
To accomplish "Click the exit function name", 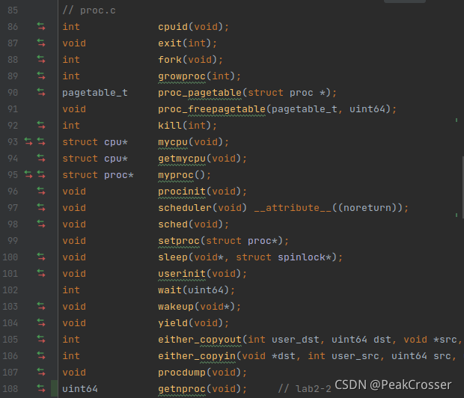I will point(170,43).
